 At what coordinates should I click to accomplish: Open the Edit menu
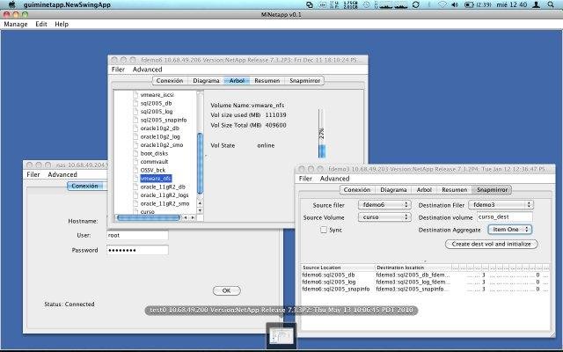click(x=41, y=24)
